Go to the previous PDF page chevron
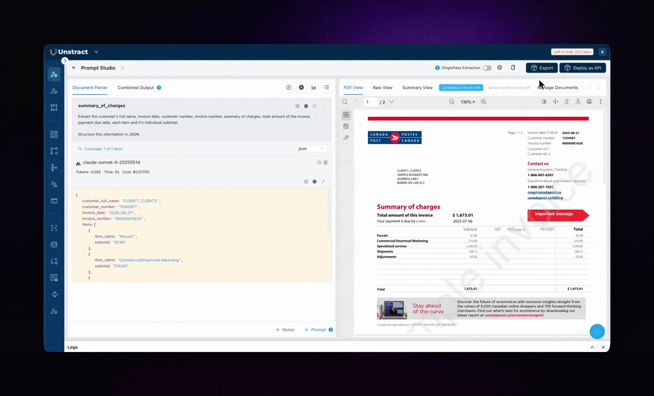This screenshot has height=396, width=654. (356, 102)
